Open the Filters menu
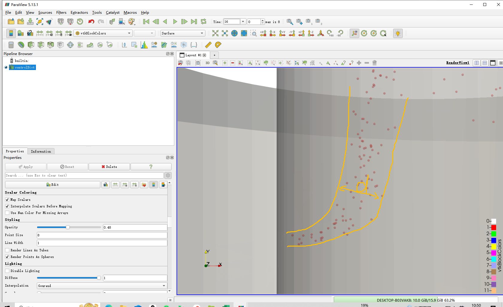Image resolution: width=503 pixels, height=307 pixels. click(61, 13)
